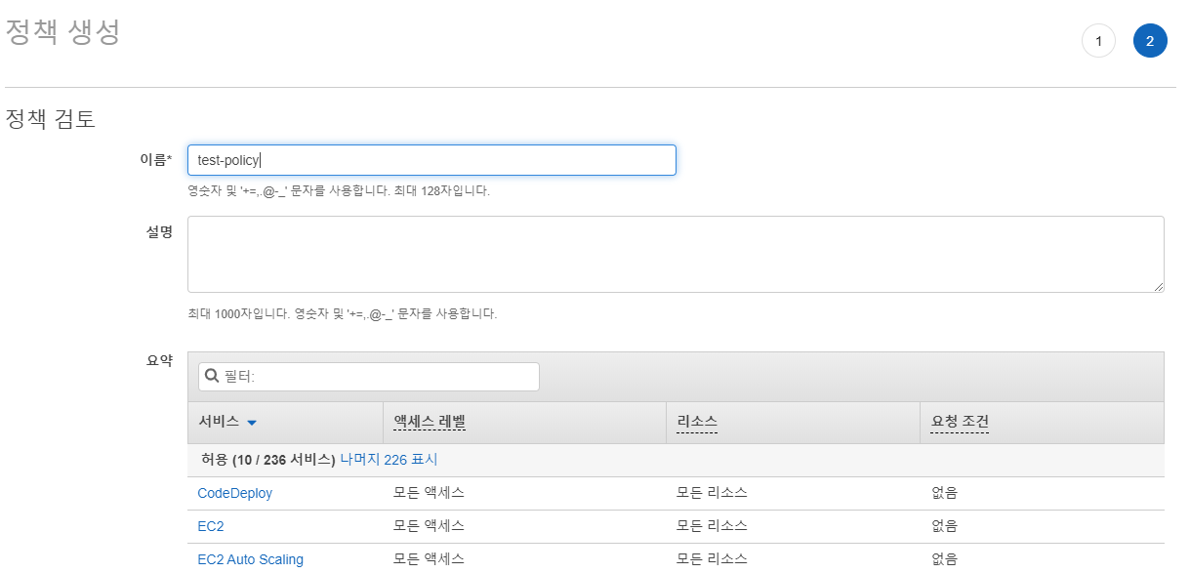Click 모든 리소스 in the CodeDeploy row

pos(712,493)
